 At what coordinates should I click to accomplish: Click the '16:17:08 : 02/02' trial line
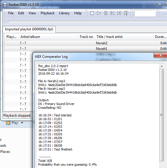point(50,123)
